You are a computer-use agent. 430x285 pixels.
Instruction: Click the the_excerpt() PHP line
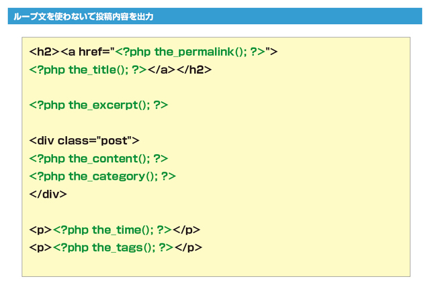[99, 105]
